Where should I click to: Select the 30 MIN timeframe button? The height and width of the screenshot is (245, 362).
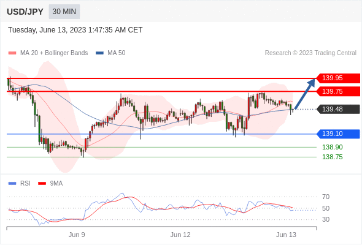click(64, 12)
